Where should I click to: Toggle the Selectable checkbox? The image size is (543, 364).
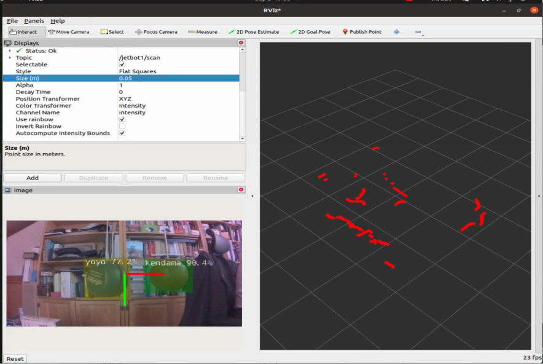122,65
